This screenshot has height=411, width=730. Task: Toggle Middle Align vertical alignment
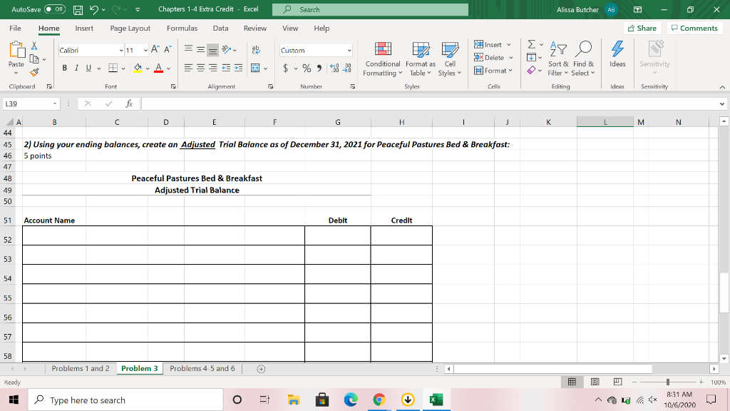(x=200, y=49)
